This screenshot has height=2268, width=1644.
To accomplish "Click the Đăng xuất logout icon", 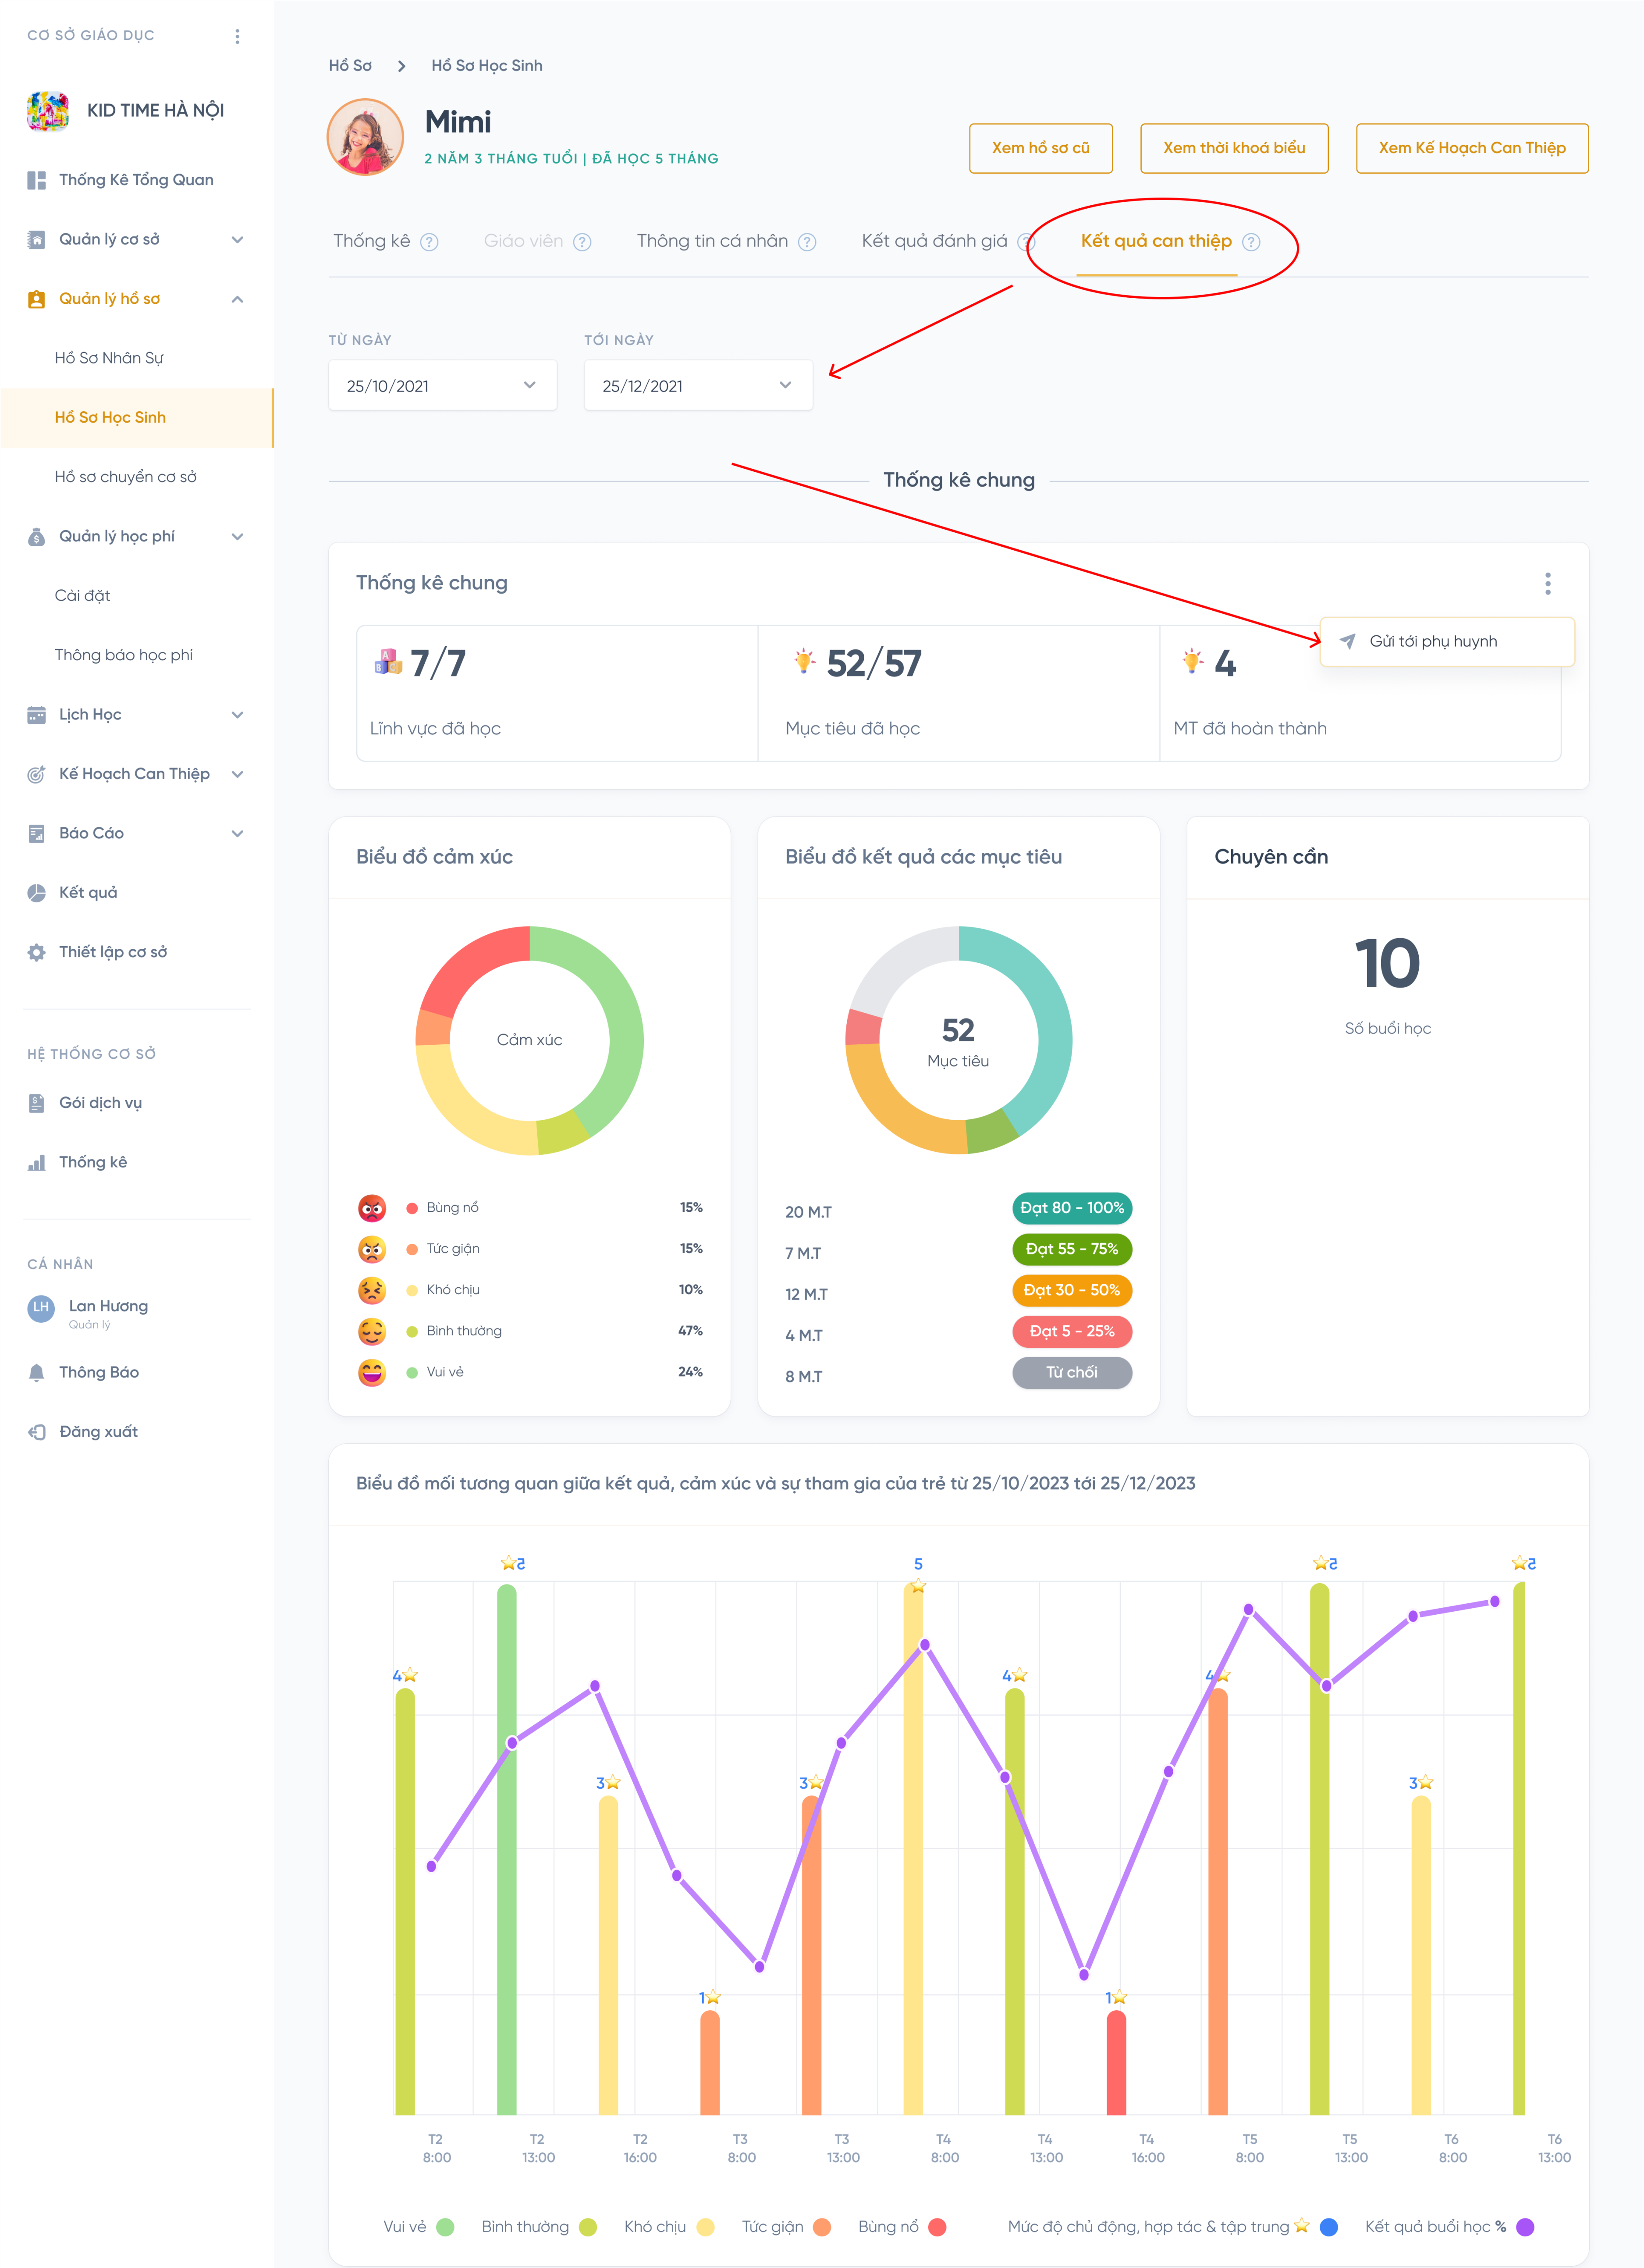I will click(x=37, y=1431).
